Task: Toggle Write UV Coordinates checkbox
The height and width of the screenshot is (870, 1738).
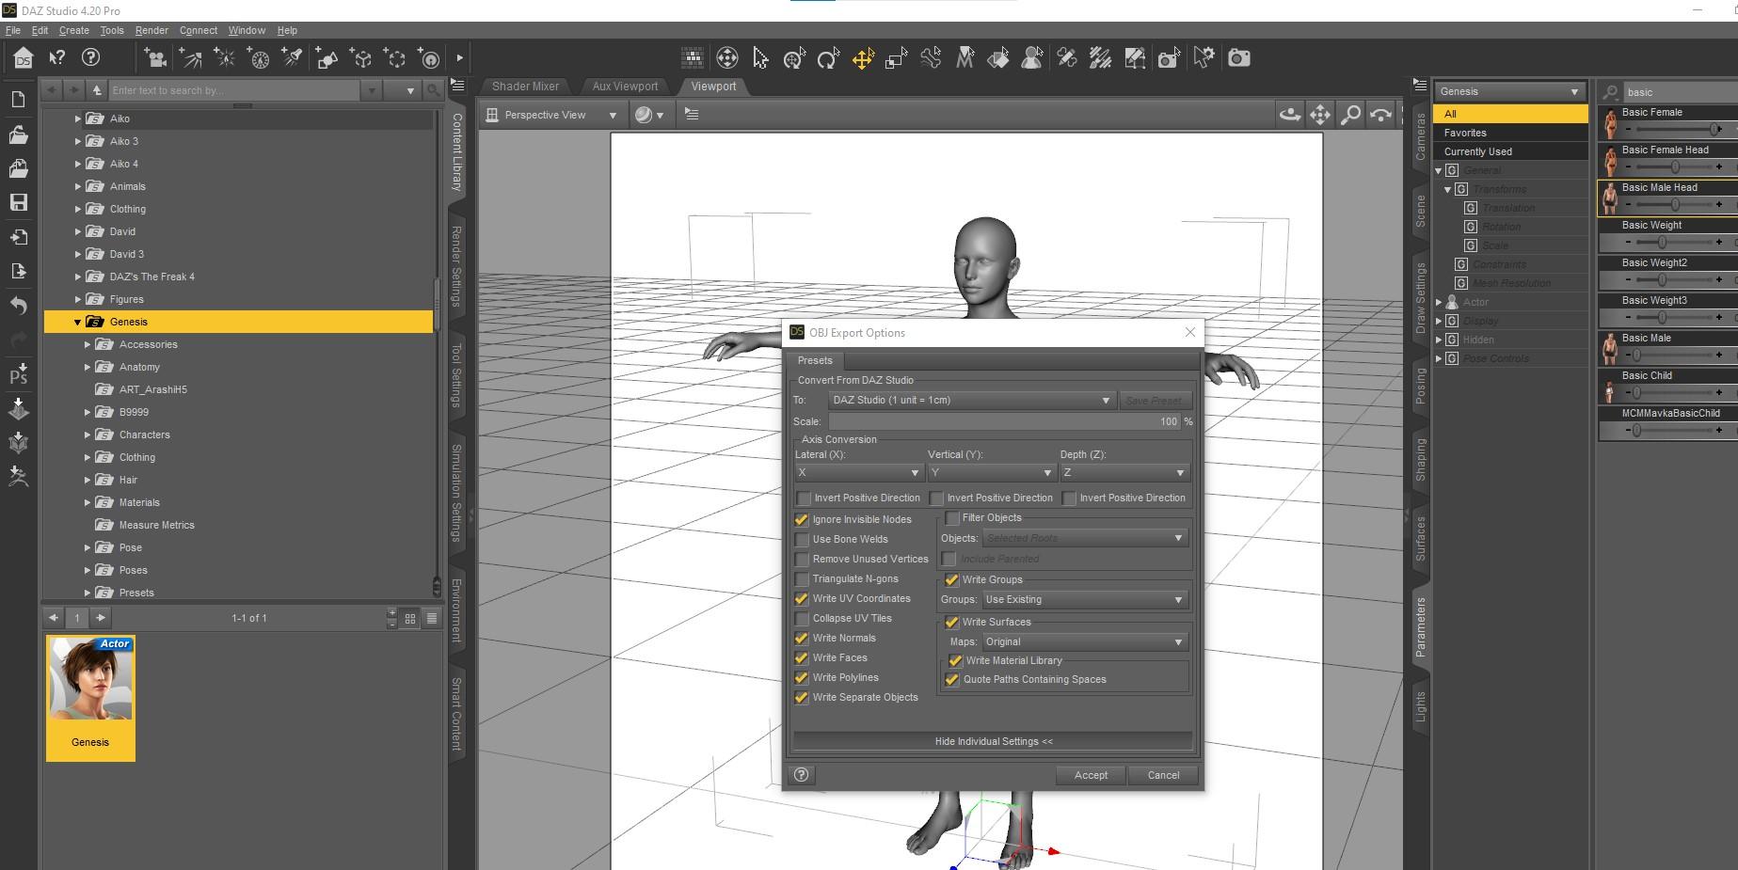Action: coord(802,598)
